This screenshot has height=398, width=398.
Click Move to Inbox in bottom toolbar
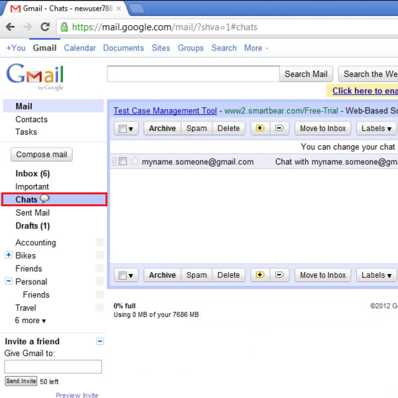323,275
